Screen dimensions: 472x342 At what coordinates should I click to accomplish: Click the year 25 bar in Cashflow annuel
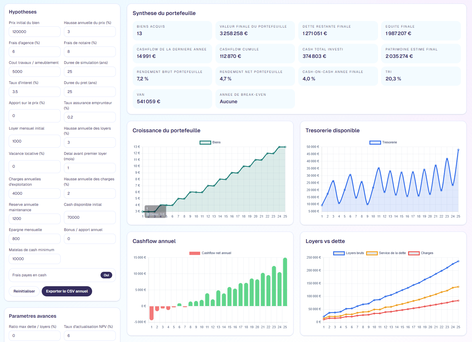[285, 282]
